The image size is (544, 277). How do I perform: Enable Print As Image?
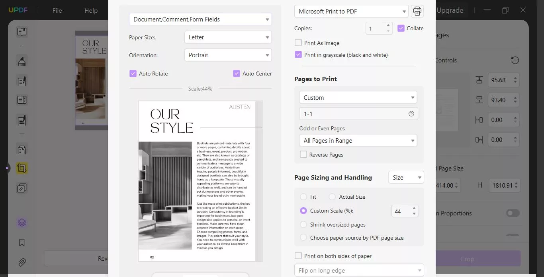[x=298, y=43]
